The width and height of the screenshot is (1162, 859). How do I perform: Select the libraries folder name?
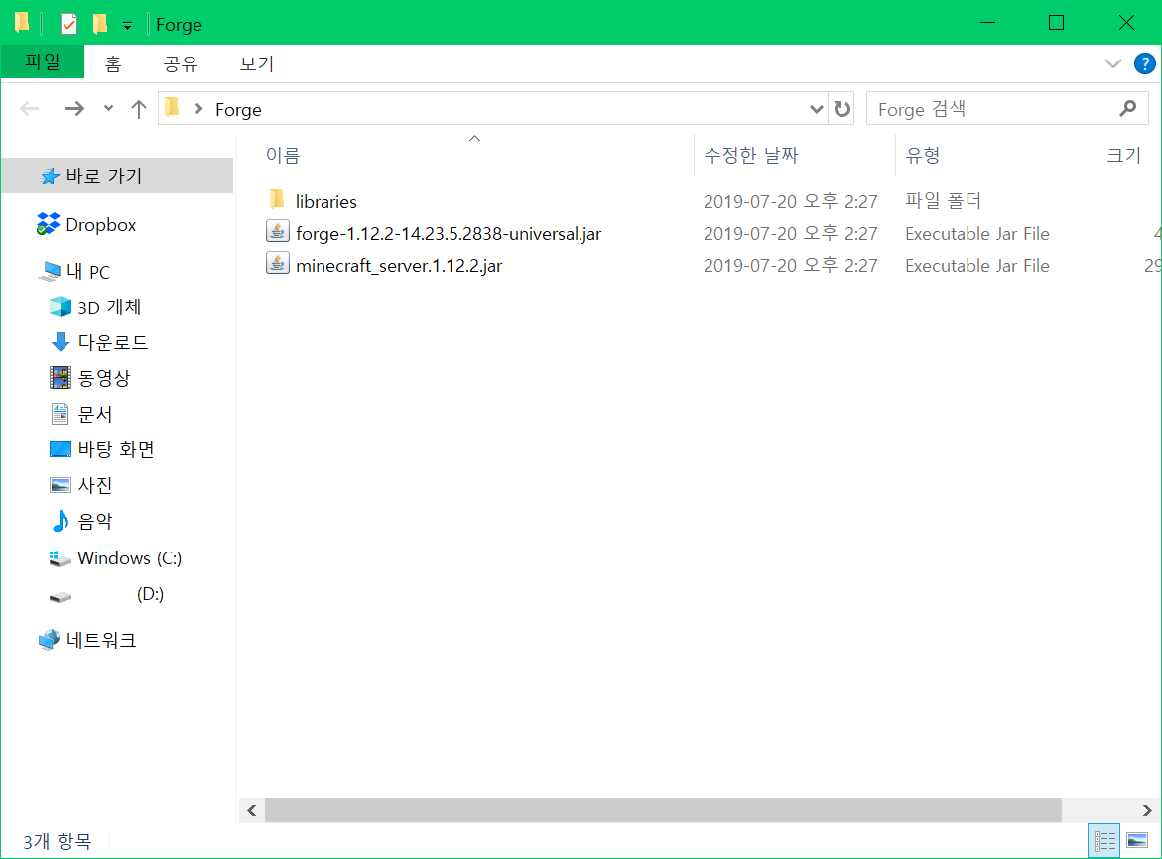pos(326,201)
